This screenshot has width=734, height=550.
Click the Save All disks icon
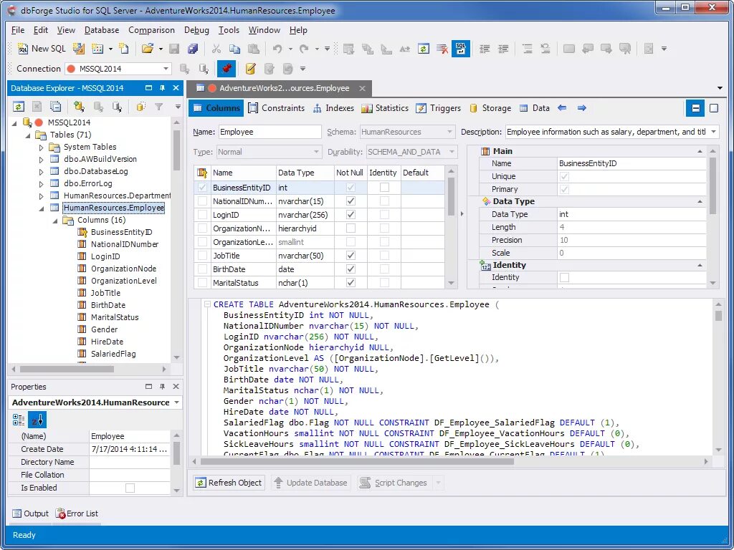[x=192, y=49]
